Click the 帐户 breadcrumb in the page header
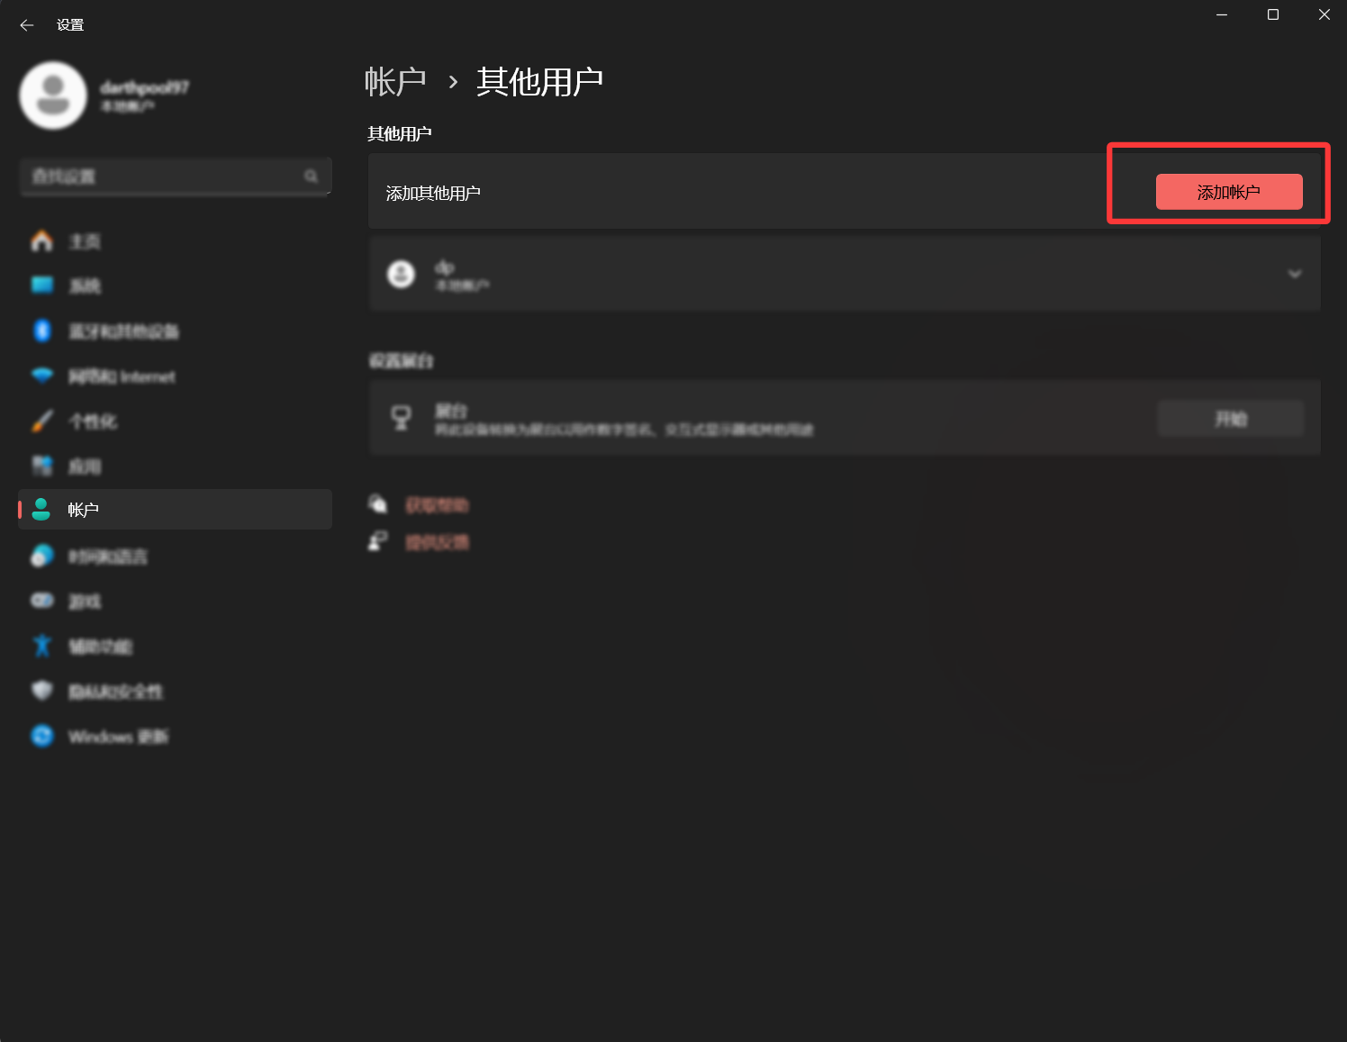This screenshot has height=1042, width=1347. point(395,82)
